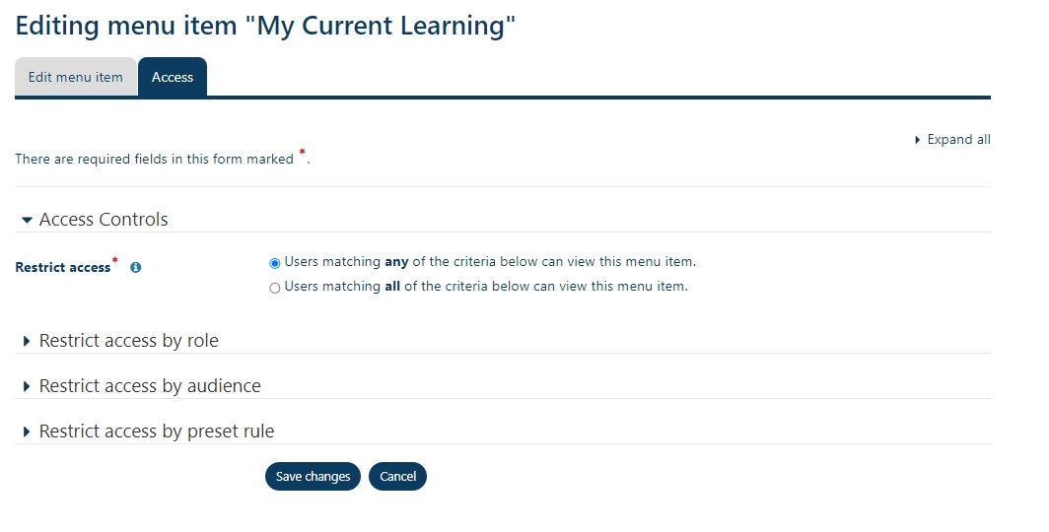Expand the 'Restrict access by preset rule' heading

tap(156, 432)
